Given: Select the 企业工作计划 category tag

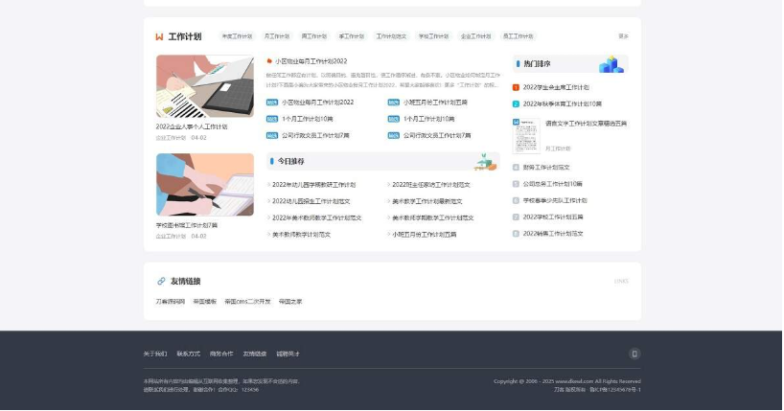Looking at the screenshot, I should (x=476, y=36).
